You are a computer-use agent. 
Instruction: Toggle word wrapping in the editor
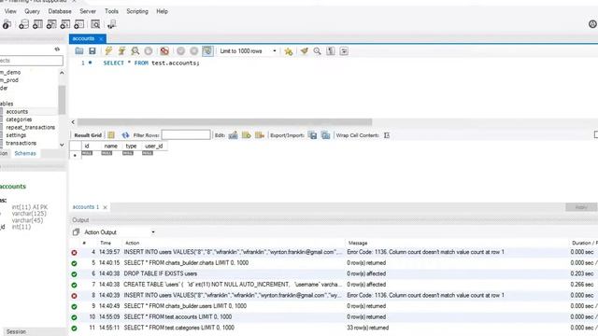point(344,51)
